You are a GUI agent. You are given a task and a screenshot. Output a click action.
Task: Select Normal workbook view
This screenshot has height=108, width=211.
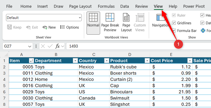[x=93, y=23]
